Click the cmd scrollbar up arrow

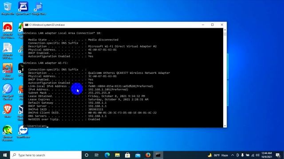click(x=225, y=30)
